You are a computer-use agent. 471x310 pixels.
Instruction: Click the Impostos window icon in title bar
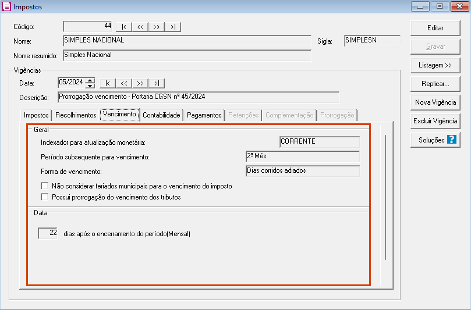pyautogui.click(x=6, y=6)
